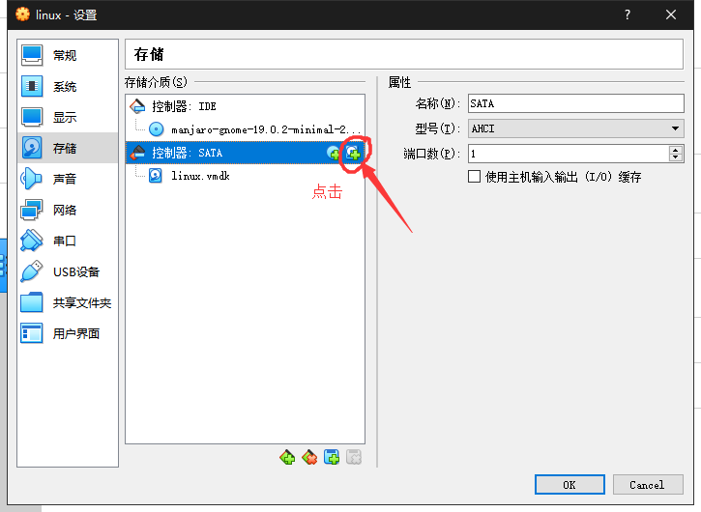Open the USB设备 settings section
This screenshot has height=512, width=701.
point(75,272)
